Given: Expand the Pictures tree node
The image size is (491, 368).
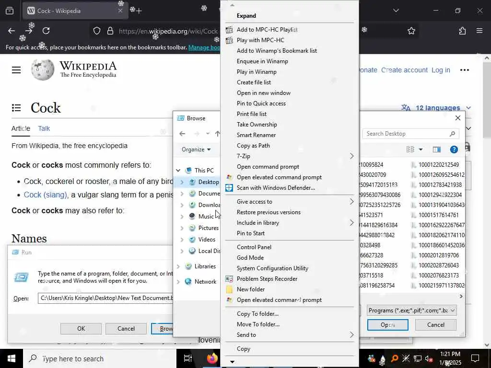Looking at the screenshot, I should point(182,228).
